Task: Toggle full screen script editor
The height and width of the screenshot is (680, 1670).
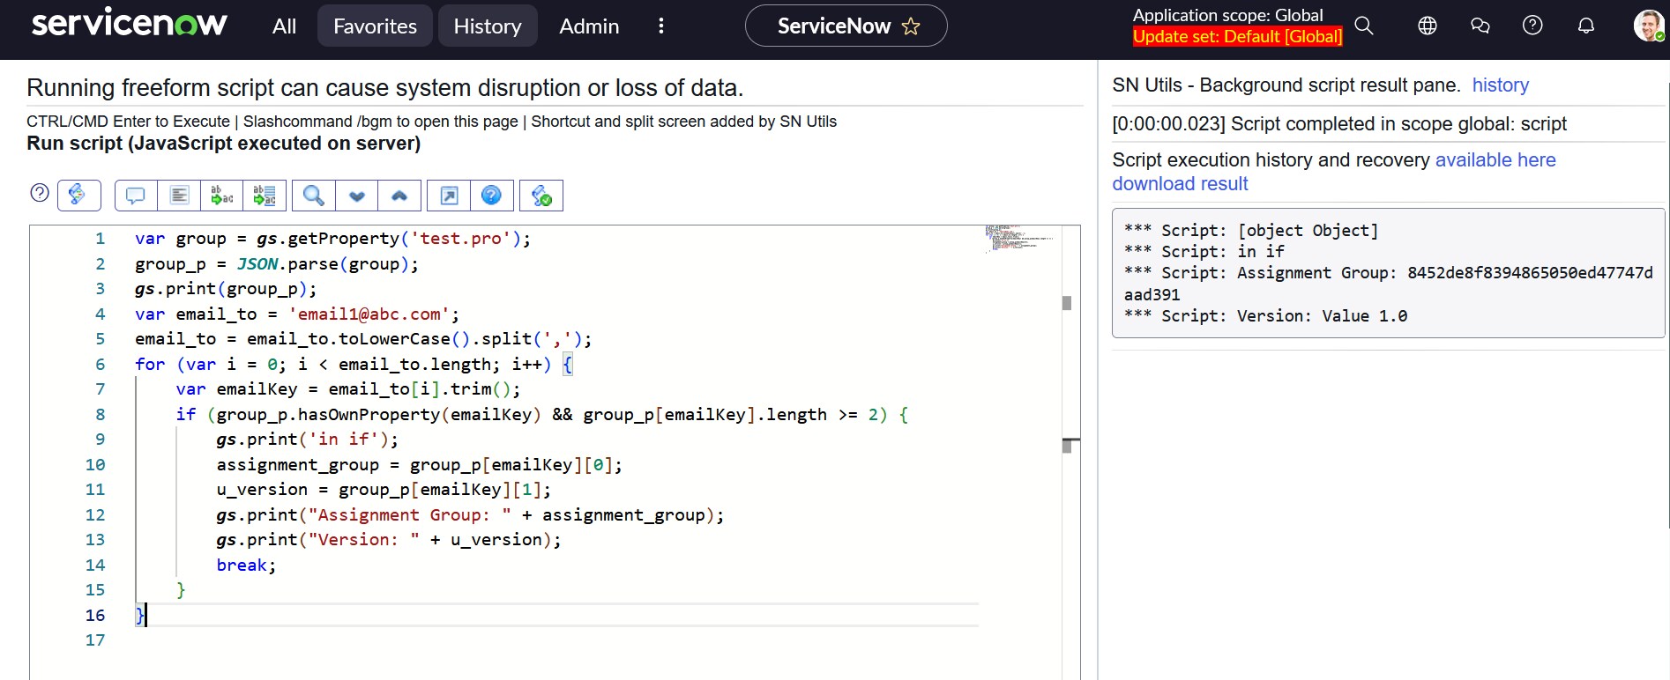Action: tap(449, 196)
